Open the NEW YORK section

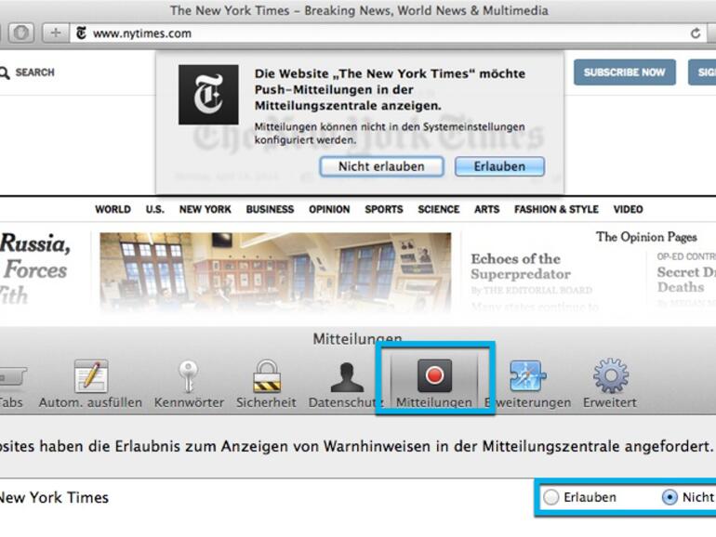[x=205, y=209]
